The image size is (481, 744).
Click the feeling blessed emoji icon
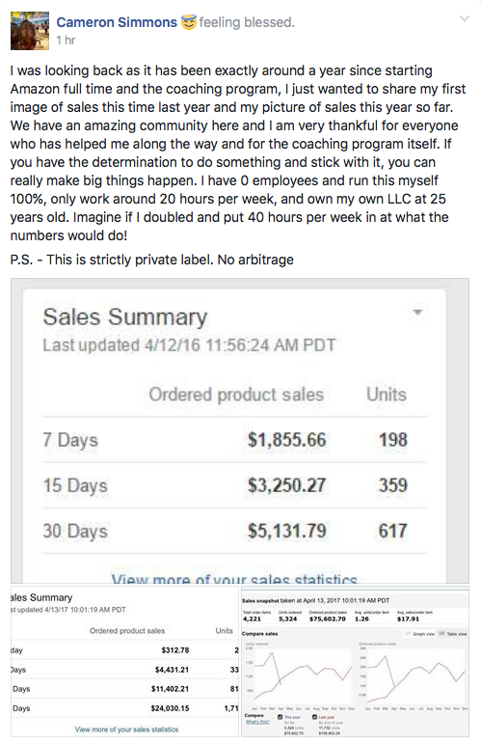(188, 22)
